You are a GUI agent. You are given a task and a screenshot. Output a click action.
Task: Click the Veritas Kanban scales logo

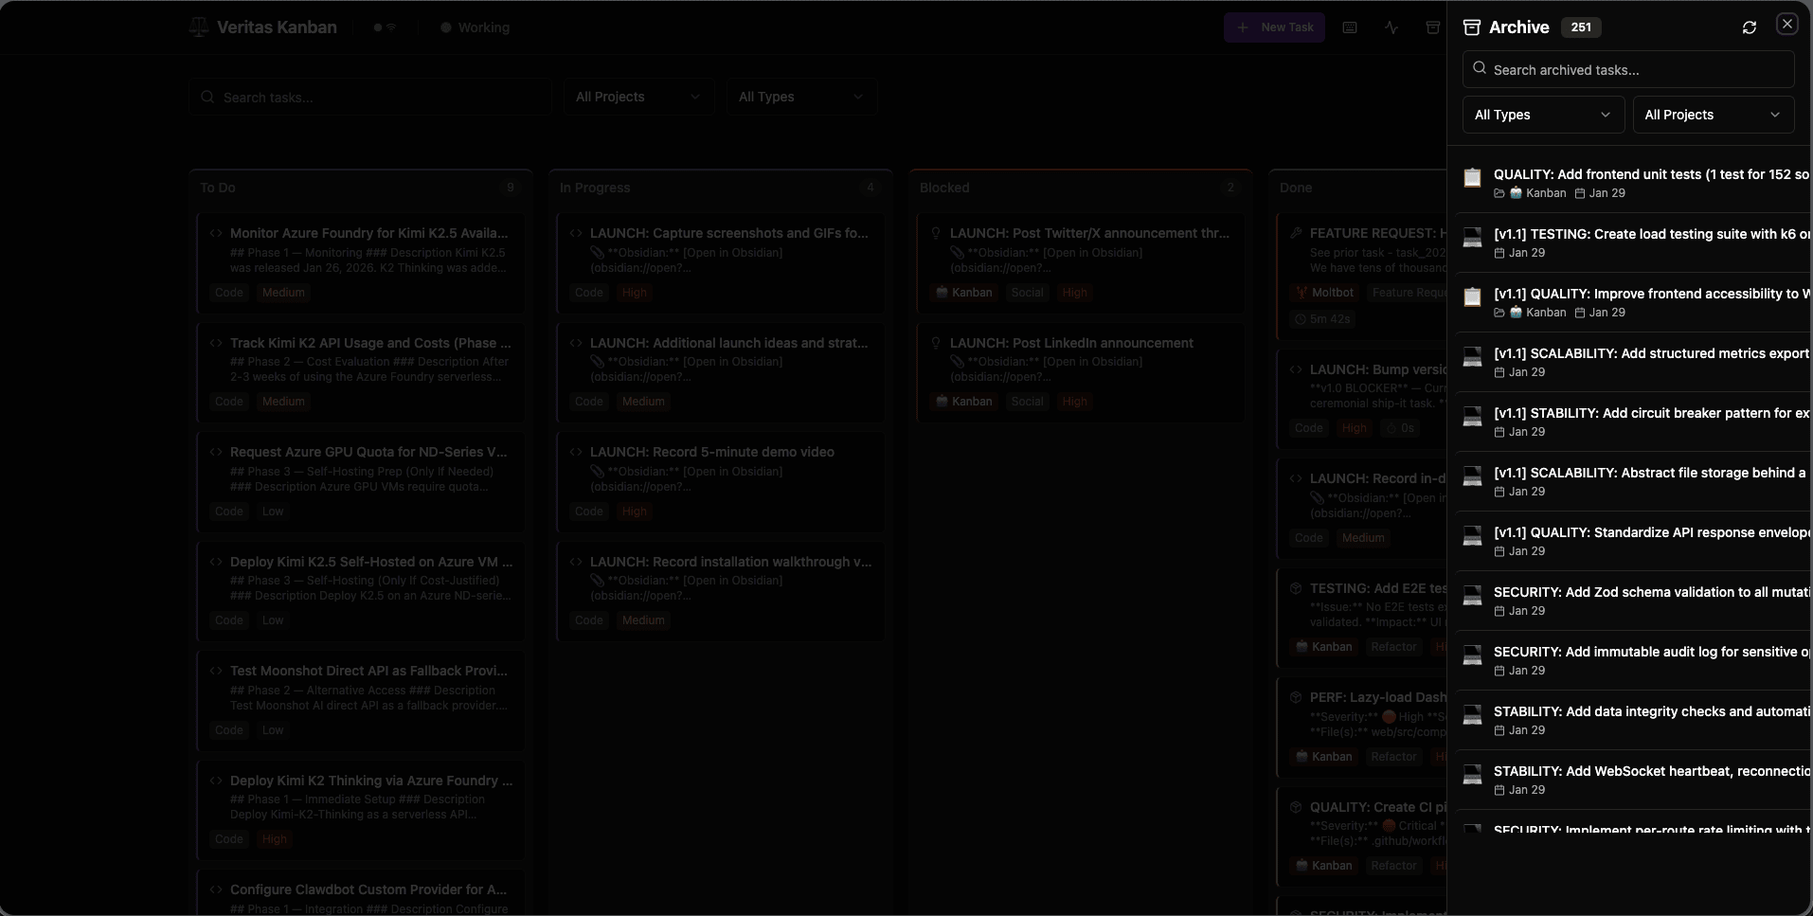click(x=199, y=27)
